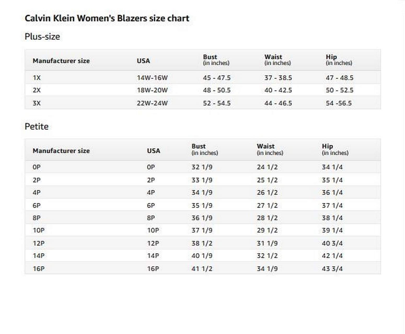Click the 16P hip value 43 3/4
Screen dimensions: 405x334
tap(332, 269)
